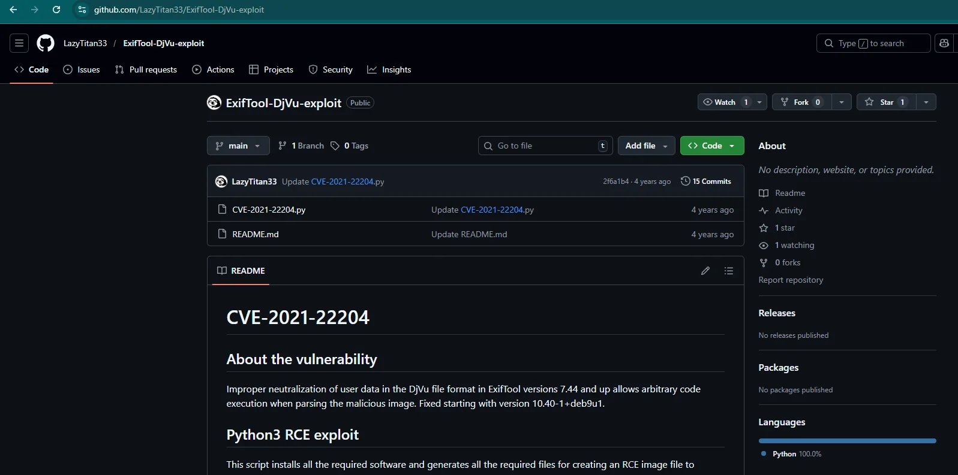
Task: Click the Report repository link
Action: pyautogui.click(x=791, y=280)
